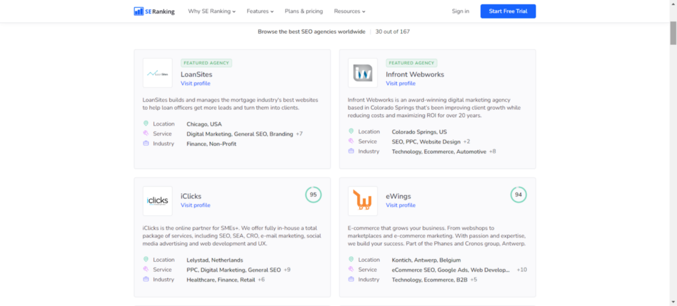Click the eWings agency name
Screen dimensions: 677x306
point(399,196)
